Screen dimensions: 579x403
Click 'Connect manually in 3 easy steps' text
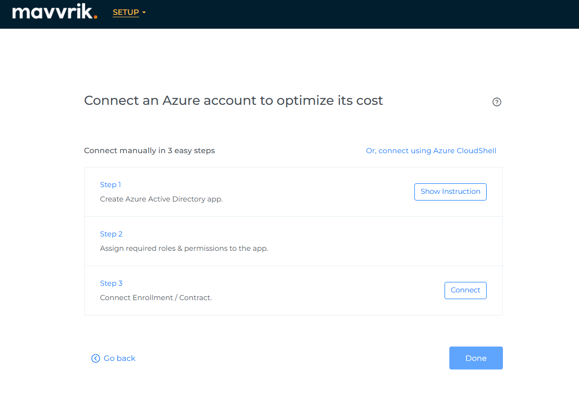click(x=149, y=151)
